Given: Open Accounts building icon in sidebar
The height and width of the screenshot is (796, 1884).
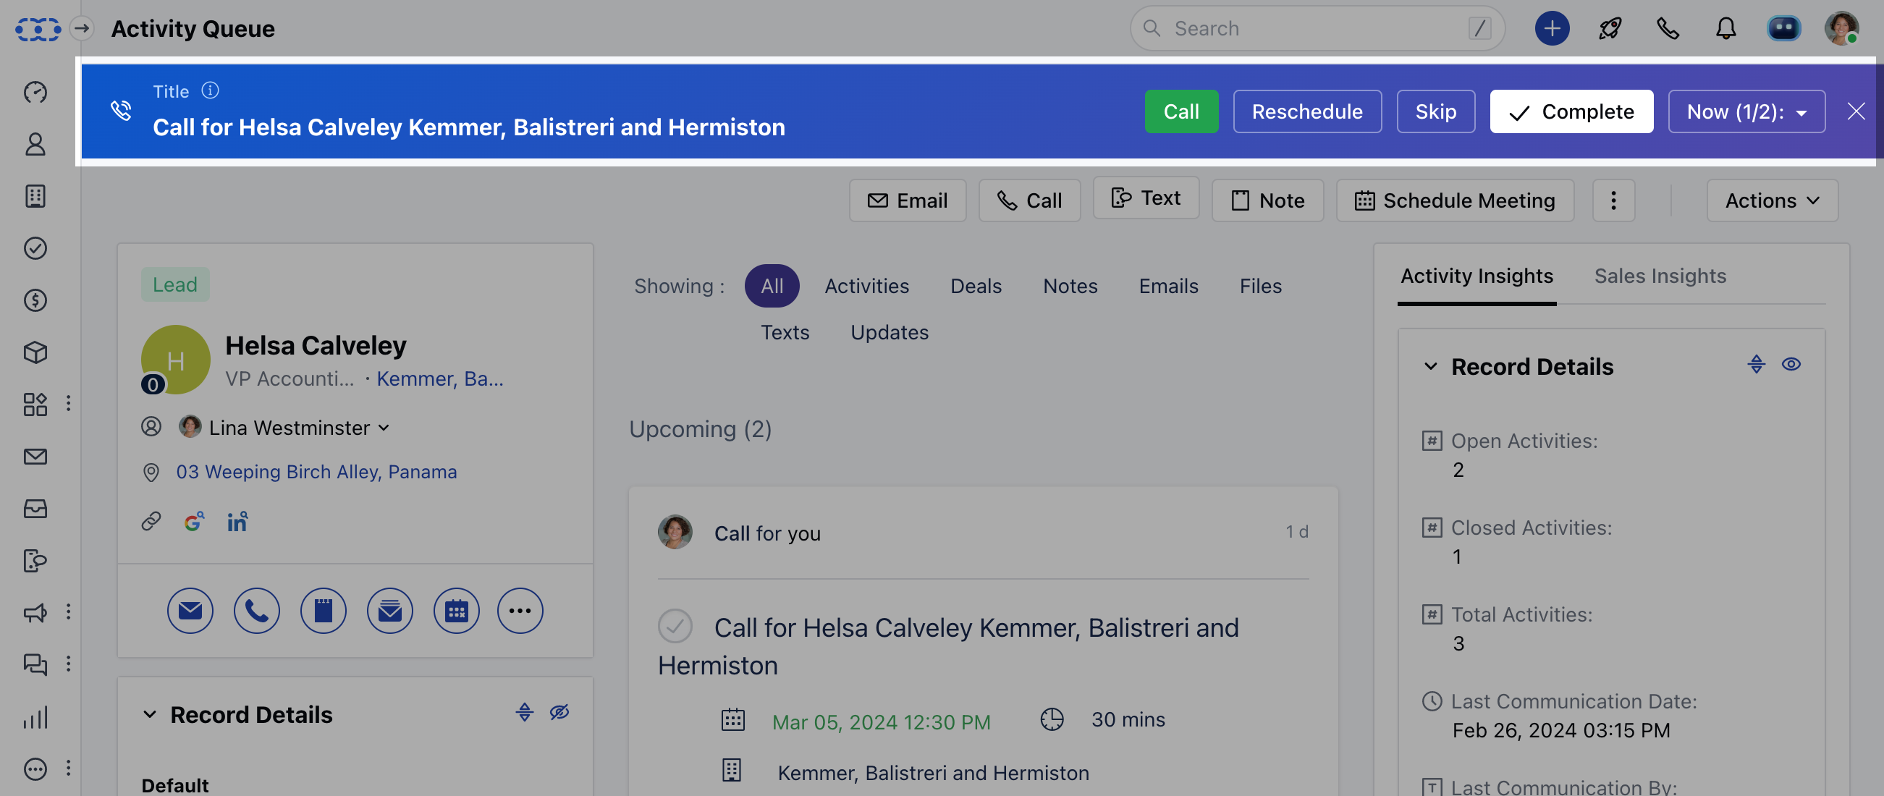Looking at the screenshot, I should coord(35,196).
